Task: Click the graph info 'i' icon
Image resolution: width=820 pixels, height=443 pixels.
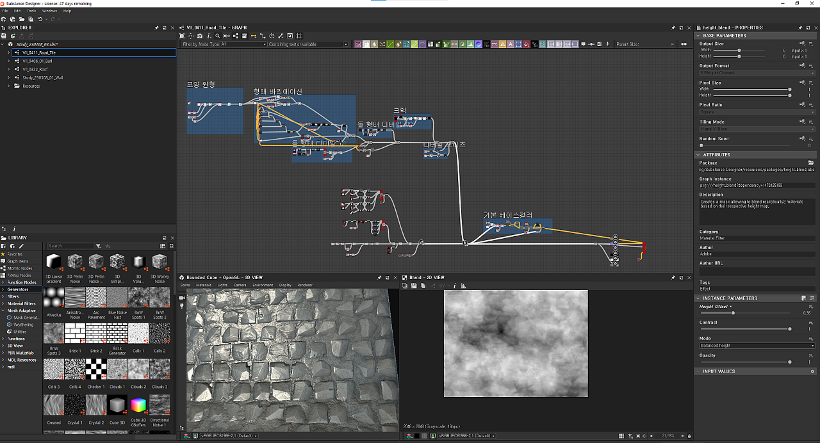Action: 209,36
